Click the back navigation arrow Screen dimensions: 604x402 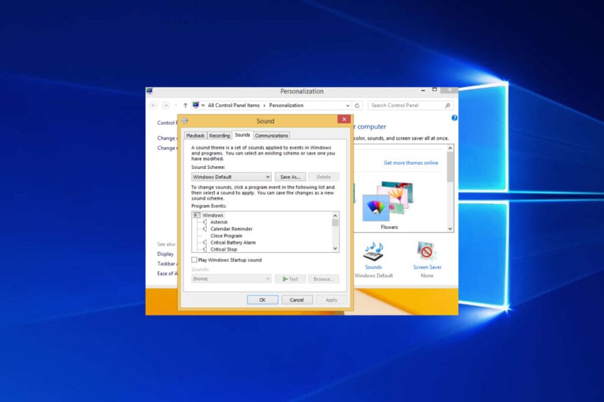click(x=154, y=105)
